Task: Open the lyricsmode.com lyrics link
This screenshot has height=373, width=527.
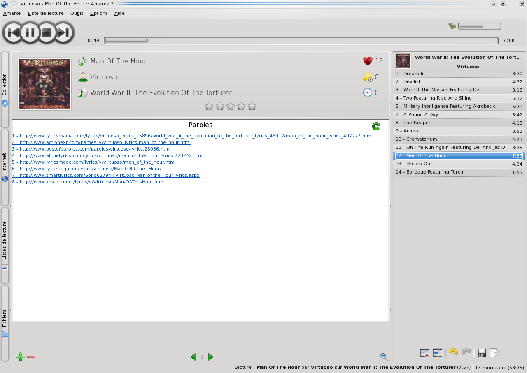Action: 94,162
